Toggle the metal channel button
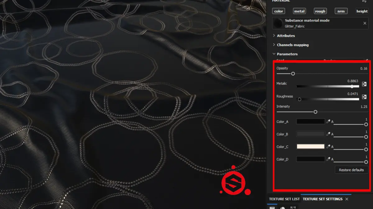Viewport: 373px width, 209px height. [x=299, y=11]
